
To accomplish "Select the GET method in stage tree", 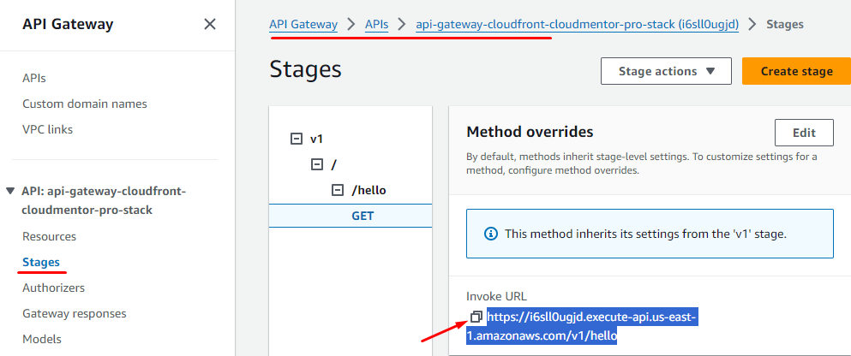I will 363,216.
